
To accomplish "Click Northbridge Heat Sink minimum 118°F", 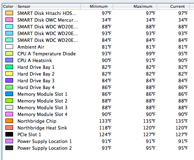I will pos(105,128).
